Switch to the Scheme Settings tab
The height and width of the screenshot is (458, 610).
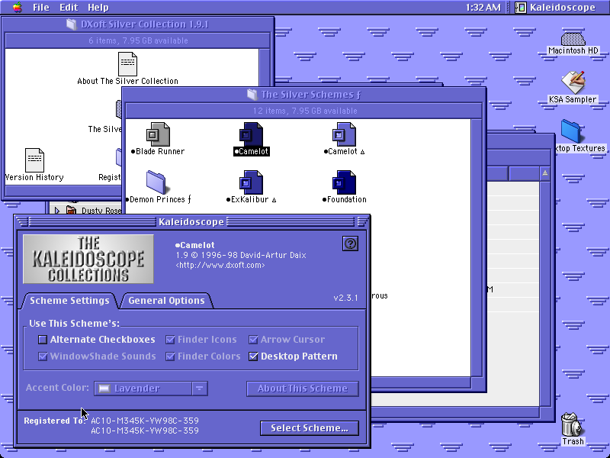pos(69,301)
